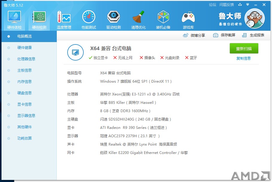
Task: Click the camera save-screenshot icon
Action: [216, 35]
